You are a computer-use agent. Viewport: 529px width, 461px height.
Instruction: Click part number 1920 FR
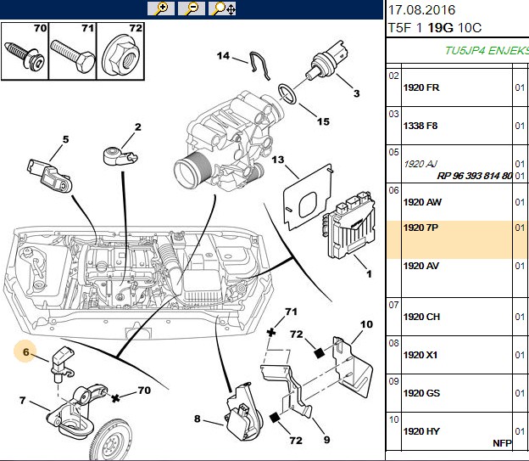click(421, 87)
